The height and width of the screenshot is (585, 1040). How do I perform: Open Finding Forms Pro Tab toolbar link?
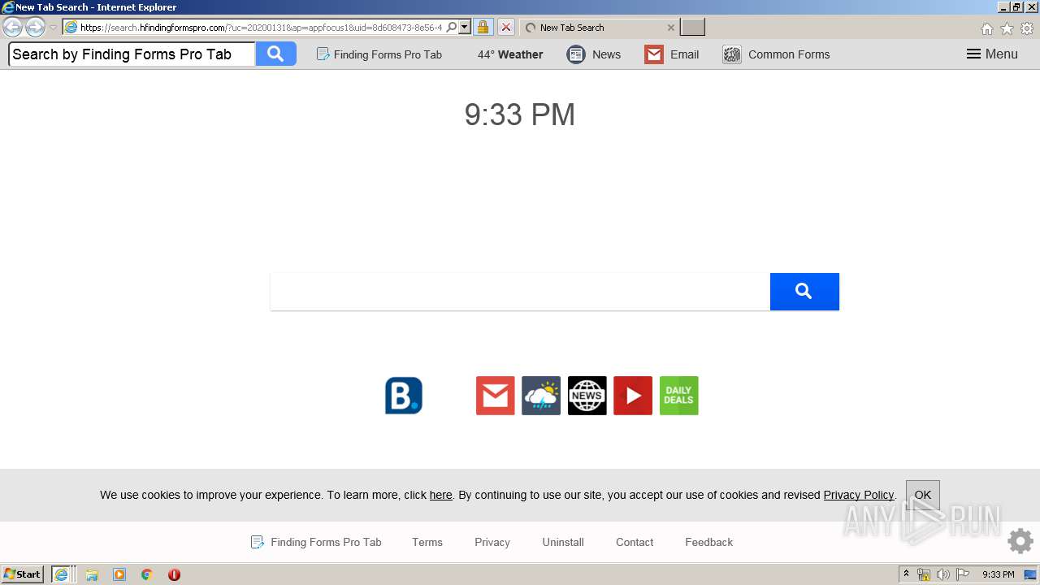[379, 54]
